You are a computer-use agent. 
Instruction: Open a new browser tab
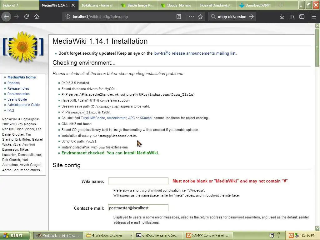pos(281,5)
